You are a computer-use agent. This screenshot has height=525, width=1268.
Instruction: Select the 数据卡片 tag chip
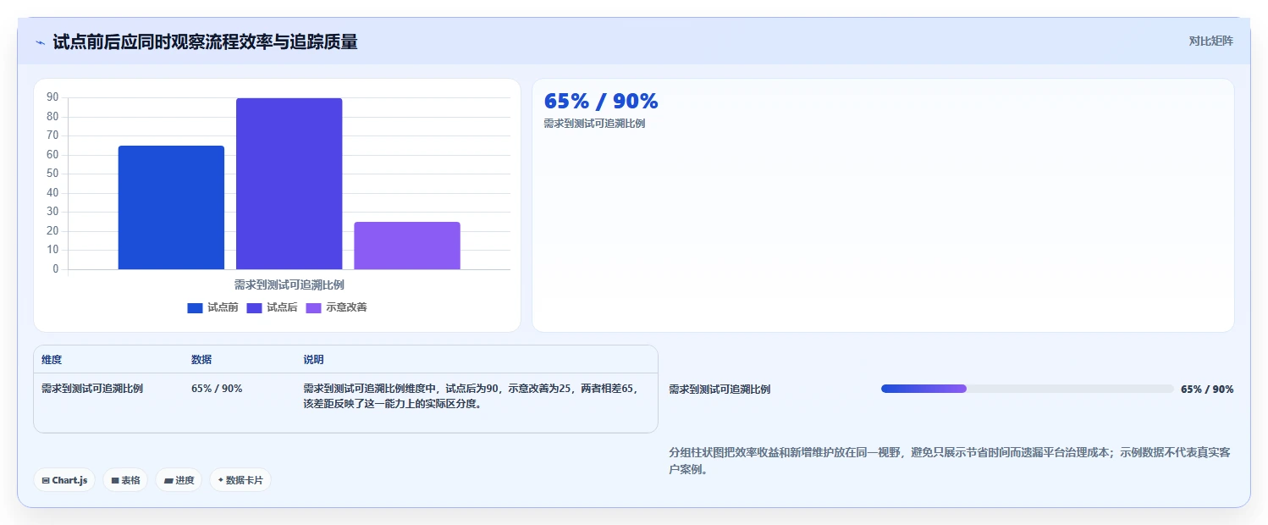(240, 480)
